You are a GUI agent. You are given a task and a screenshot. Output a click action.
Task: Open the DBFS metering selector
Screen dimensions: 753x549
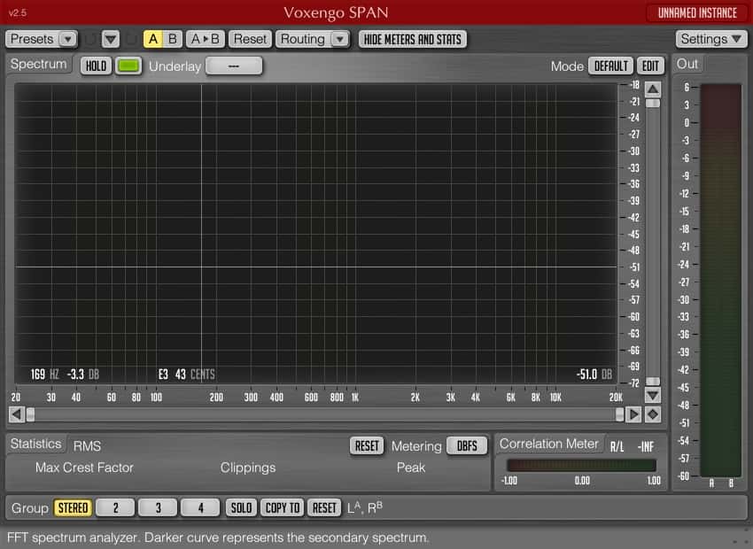point(467,445)
